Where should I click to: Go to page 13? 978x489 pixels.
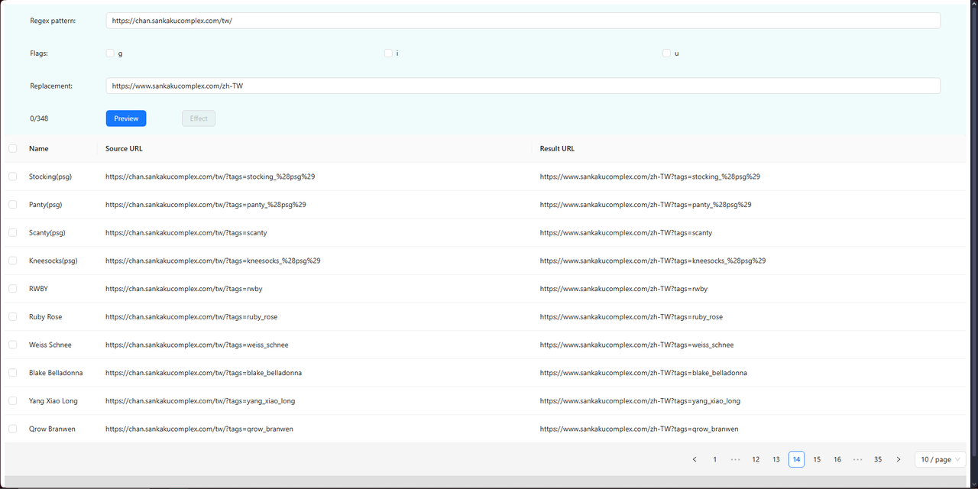776,459
